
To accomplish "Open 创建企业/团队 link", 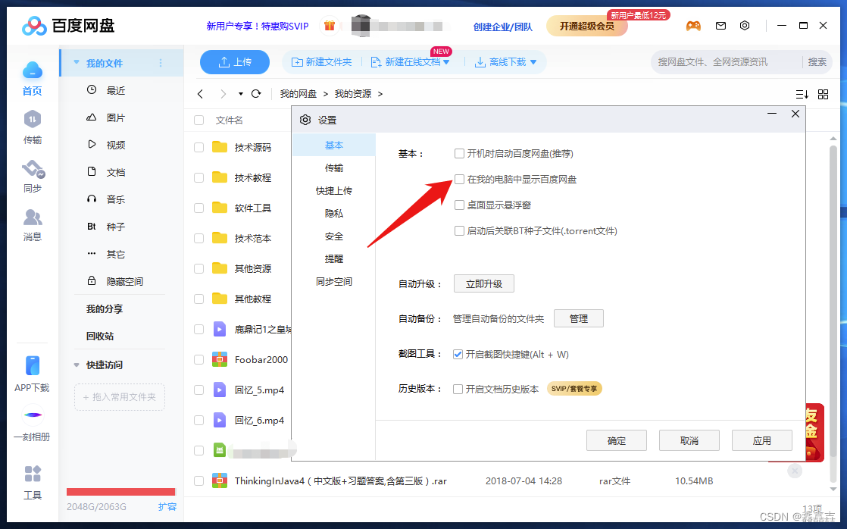I will coord(503,27).
